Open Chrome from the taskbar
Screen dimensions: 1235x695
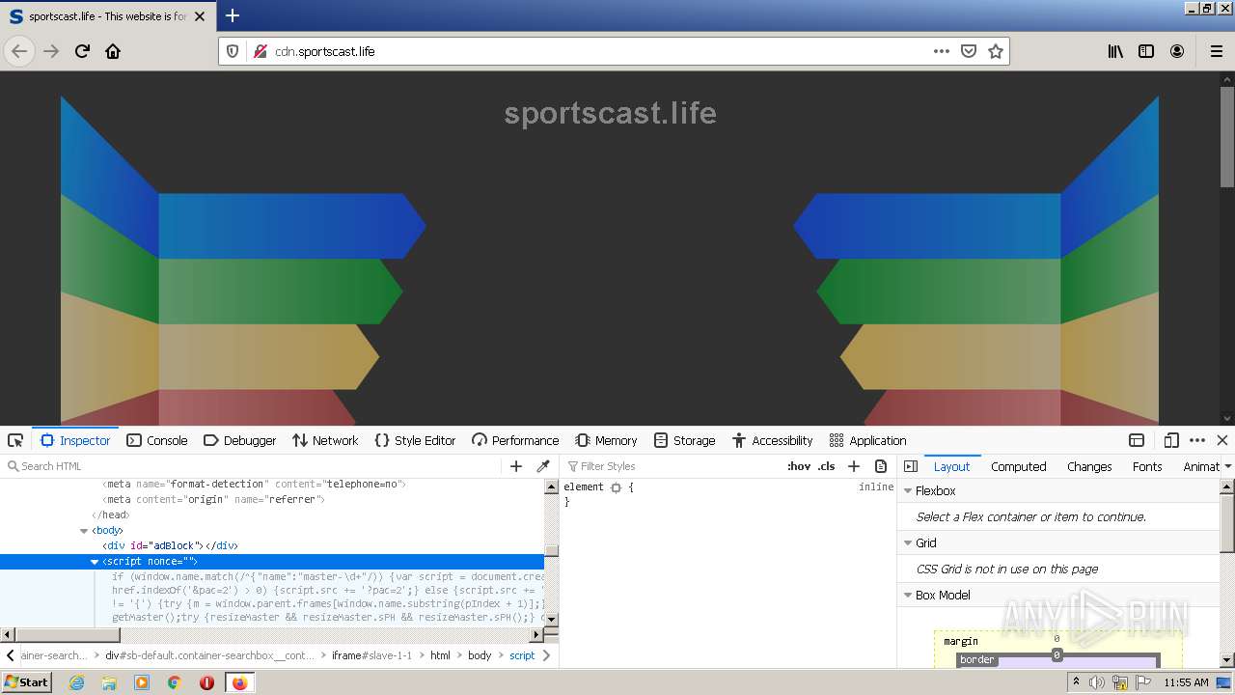174,682
